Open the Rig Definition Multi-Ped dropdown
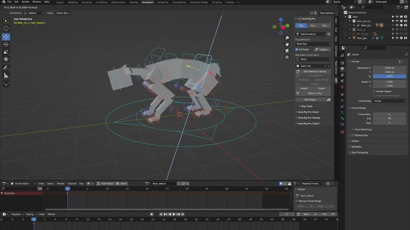 (x=313, y=44)
